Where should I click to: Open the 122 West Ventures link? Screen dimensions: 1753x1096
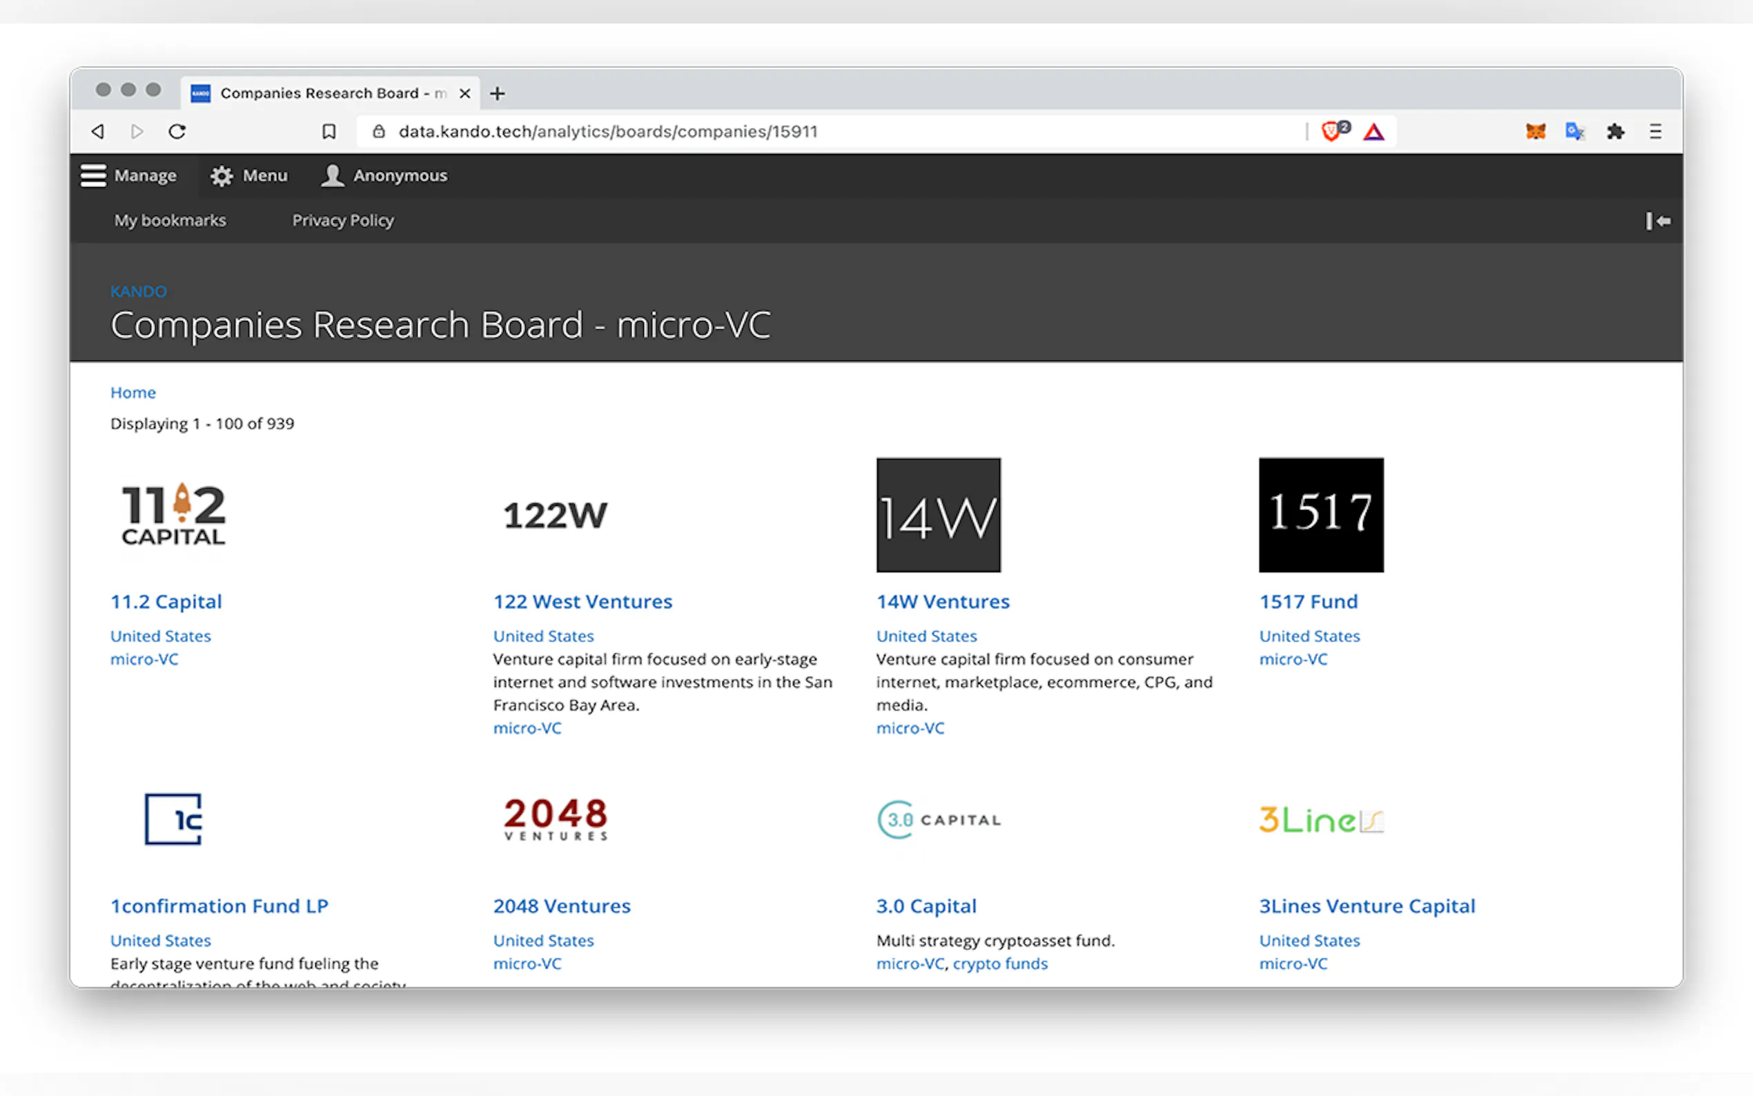[x=582, y=602]
